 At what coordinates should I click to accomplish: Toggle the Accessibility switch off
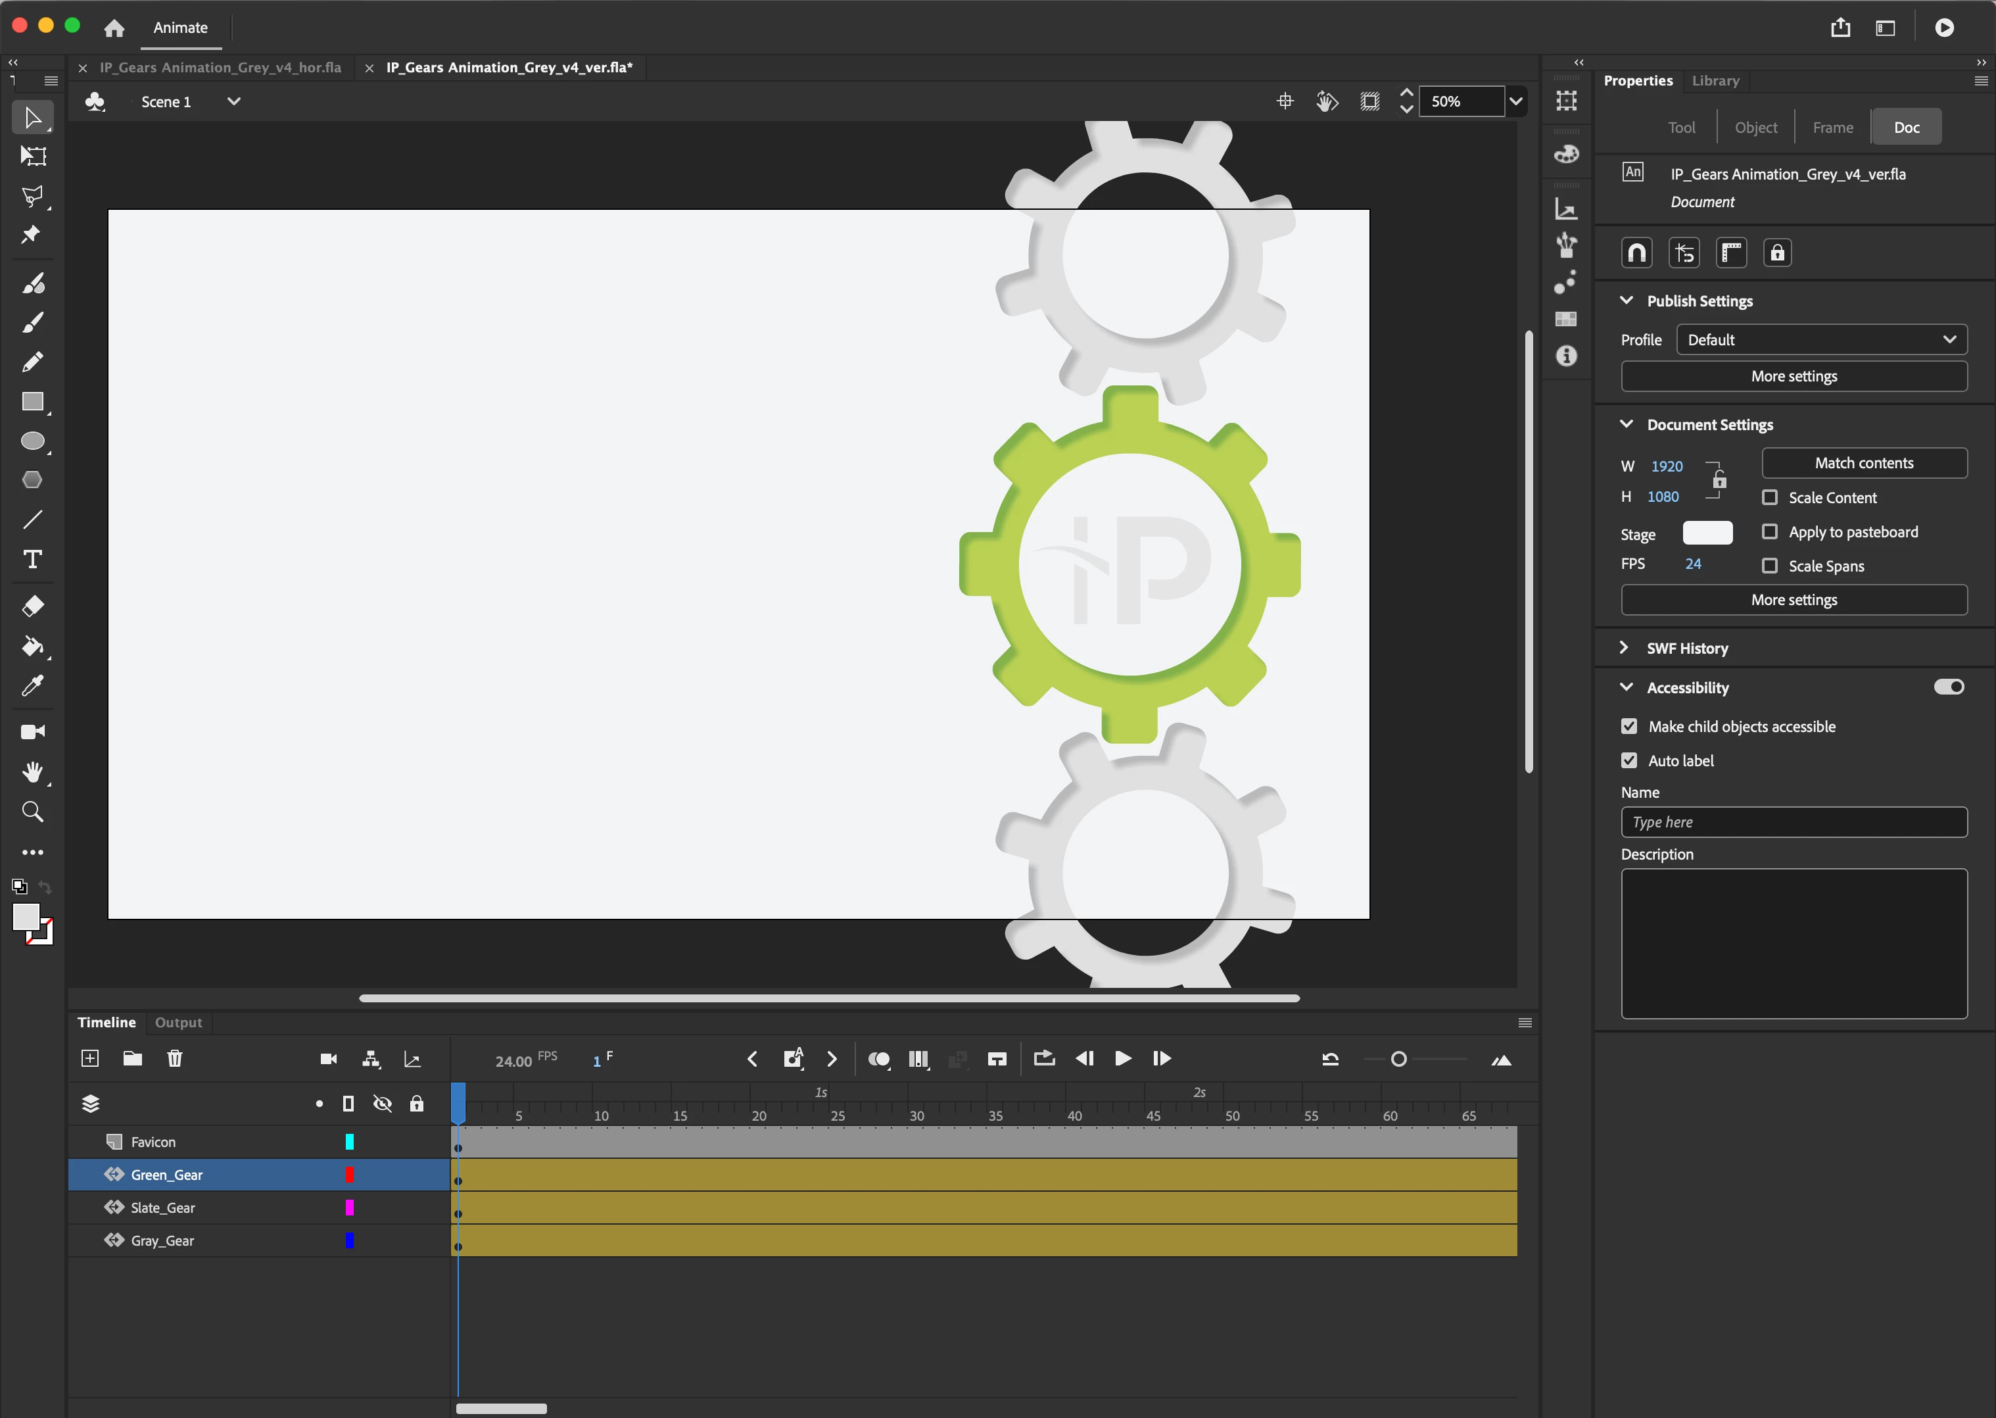[x=1948, y=687]
